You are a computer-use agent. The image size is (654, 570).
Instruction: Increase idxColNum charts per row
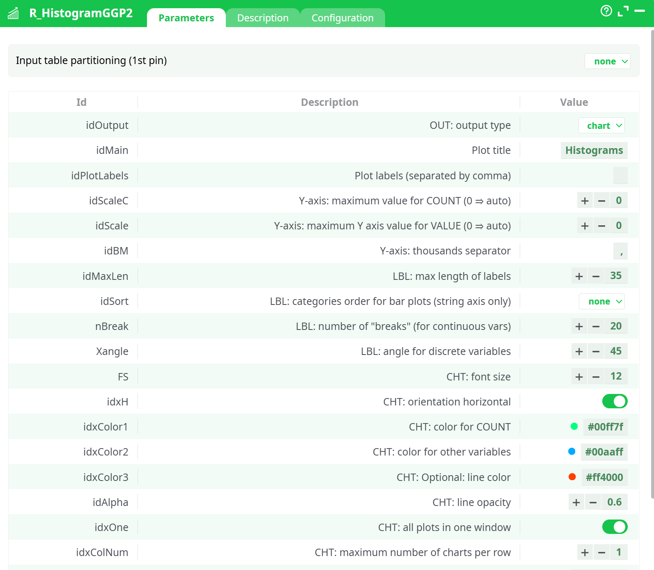pos(585,552)
